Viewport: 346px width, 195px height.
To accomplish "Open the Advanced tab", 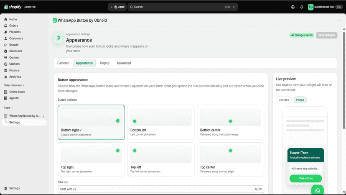I will point(124,63).
